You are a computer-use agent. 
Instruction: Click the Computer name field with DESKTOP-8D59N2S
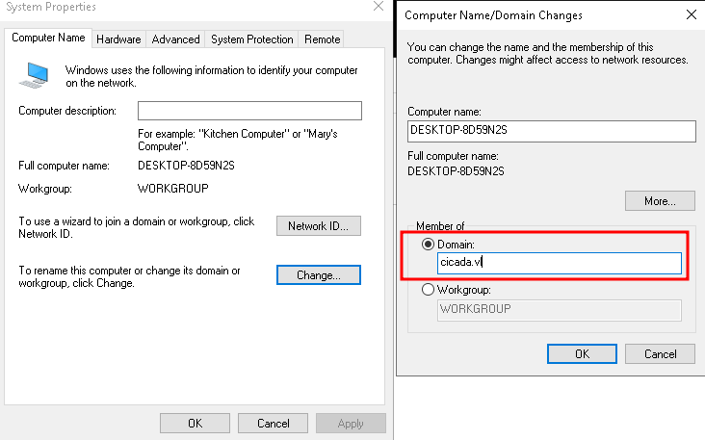[551, 131]
